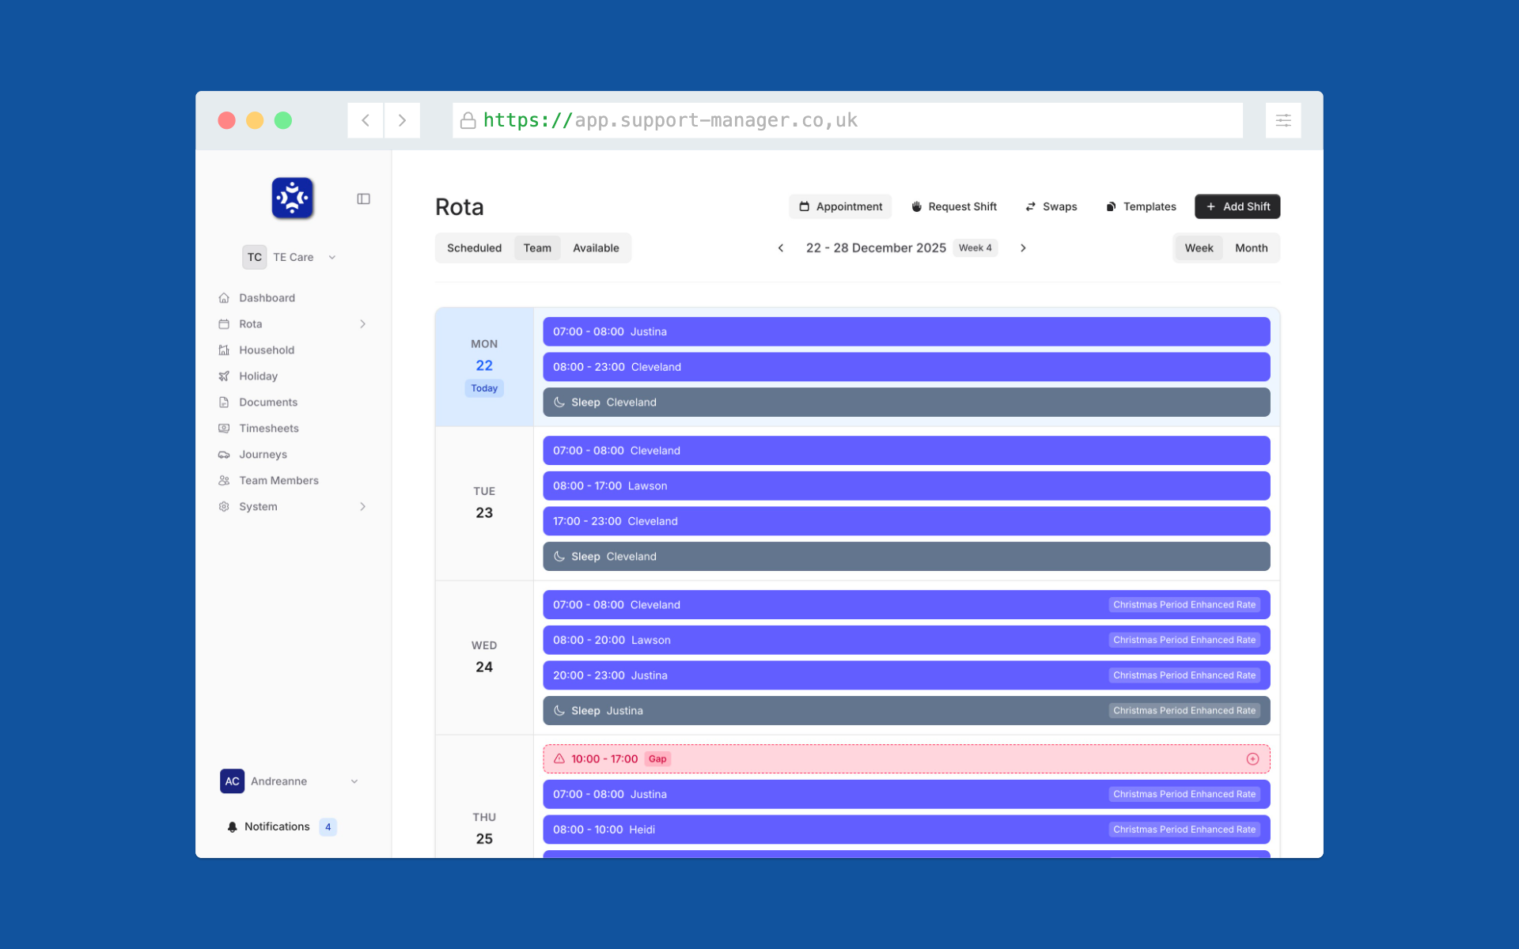Open Timesheets from the sidebar
The height and width of the screenshot is (949, 1519).
tap(269, 428)
